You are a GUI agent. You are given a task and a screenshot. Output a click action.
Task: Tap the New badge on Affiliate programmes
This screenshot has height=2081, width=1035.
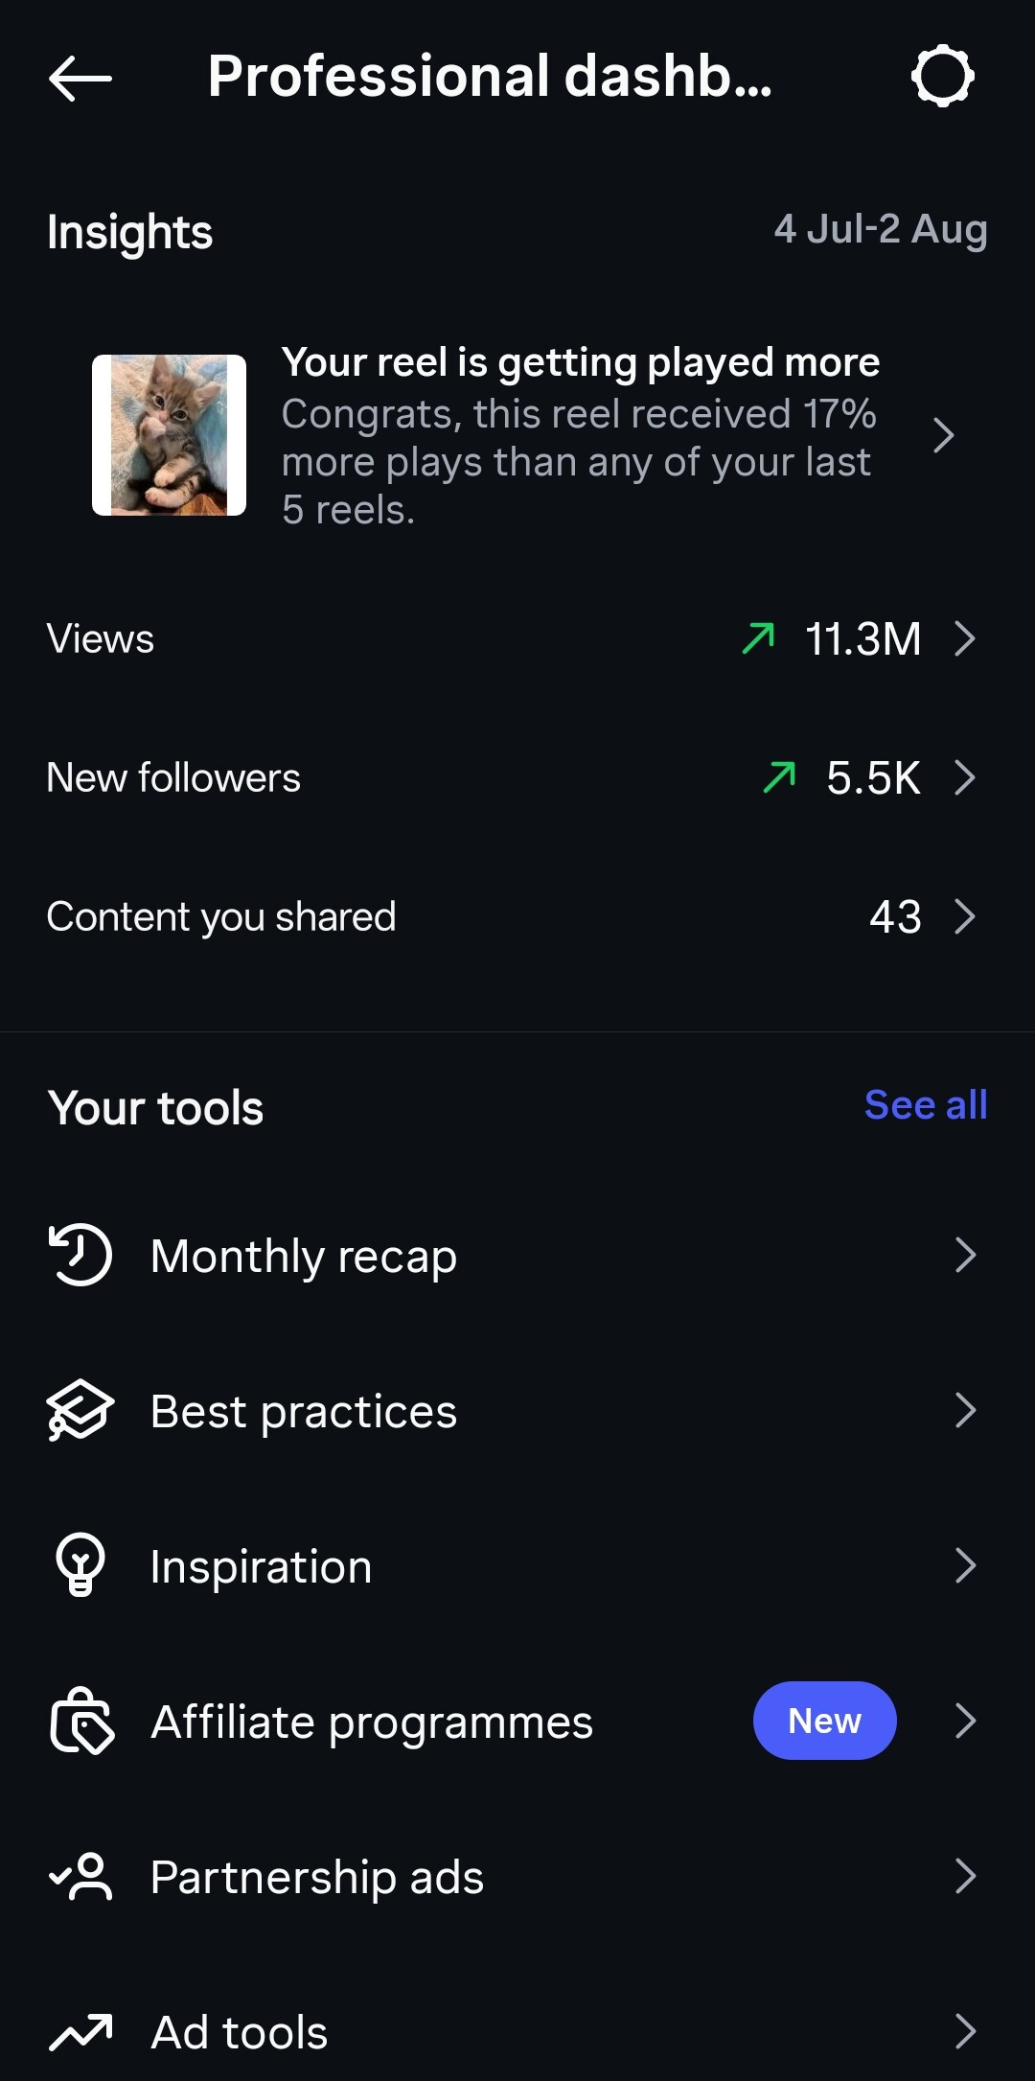(825, 1721)
